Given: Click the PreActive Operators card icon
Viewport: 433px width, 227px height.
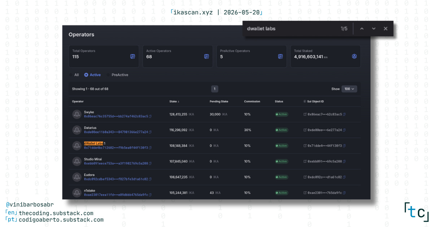Looking at the screenshot, I should point(280,57).
